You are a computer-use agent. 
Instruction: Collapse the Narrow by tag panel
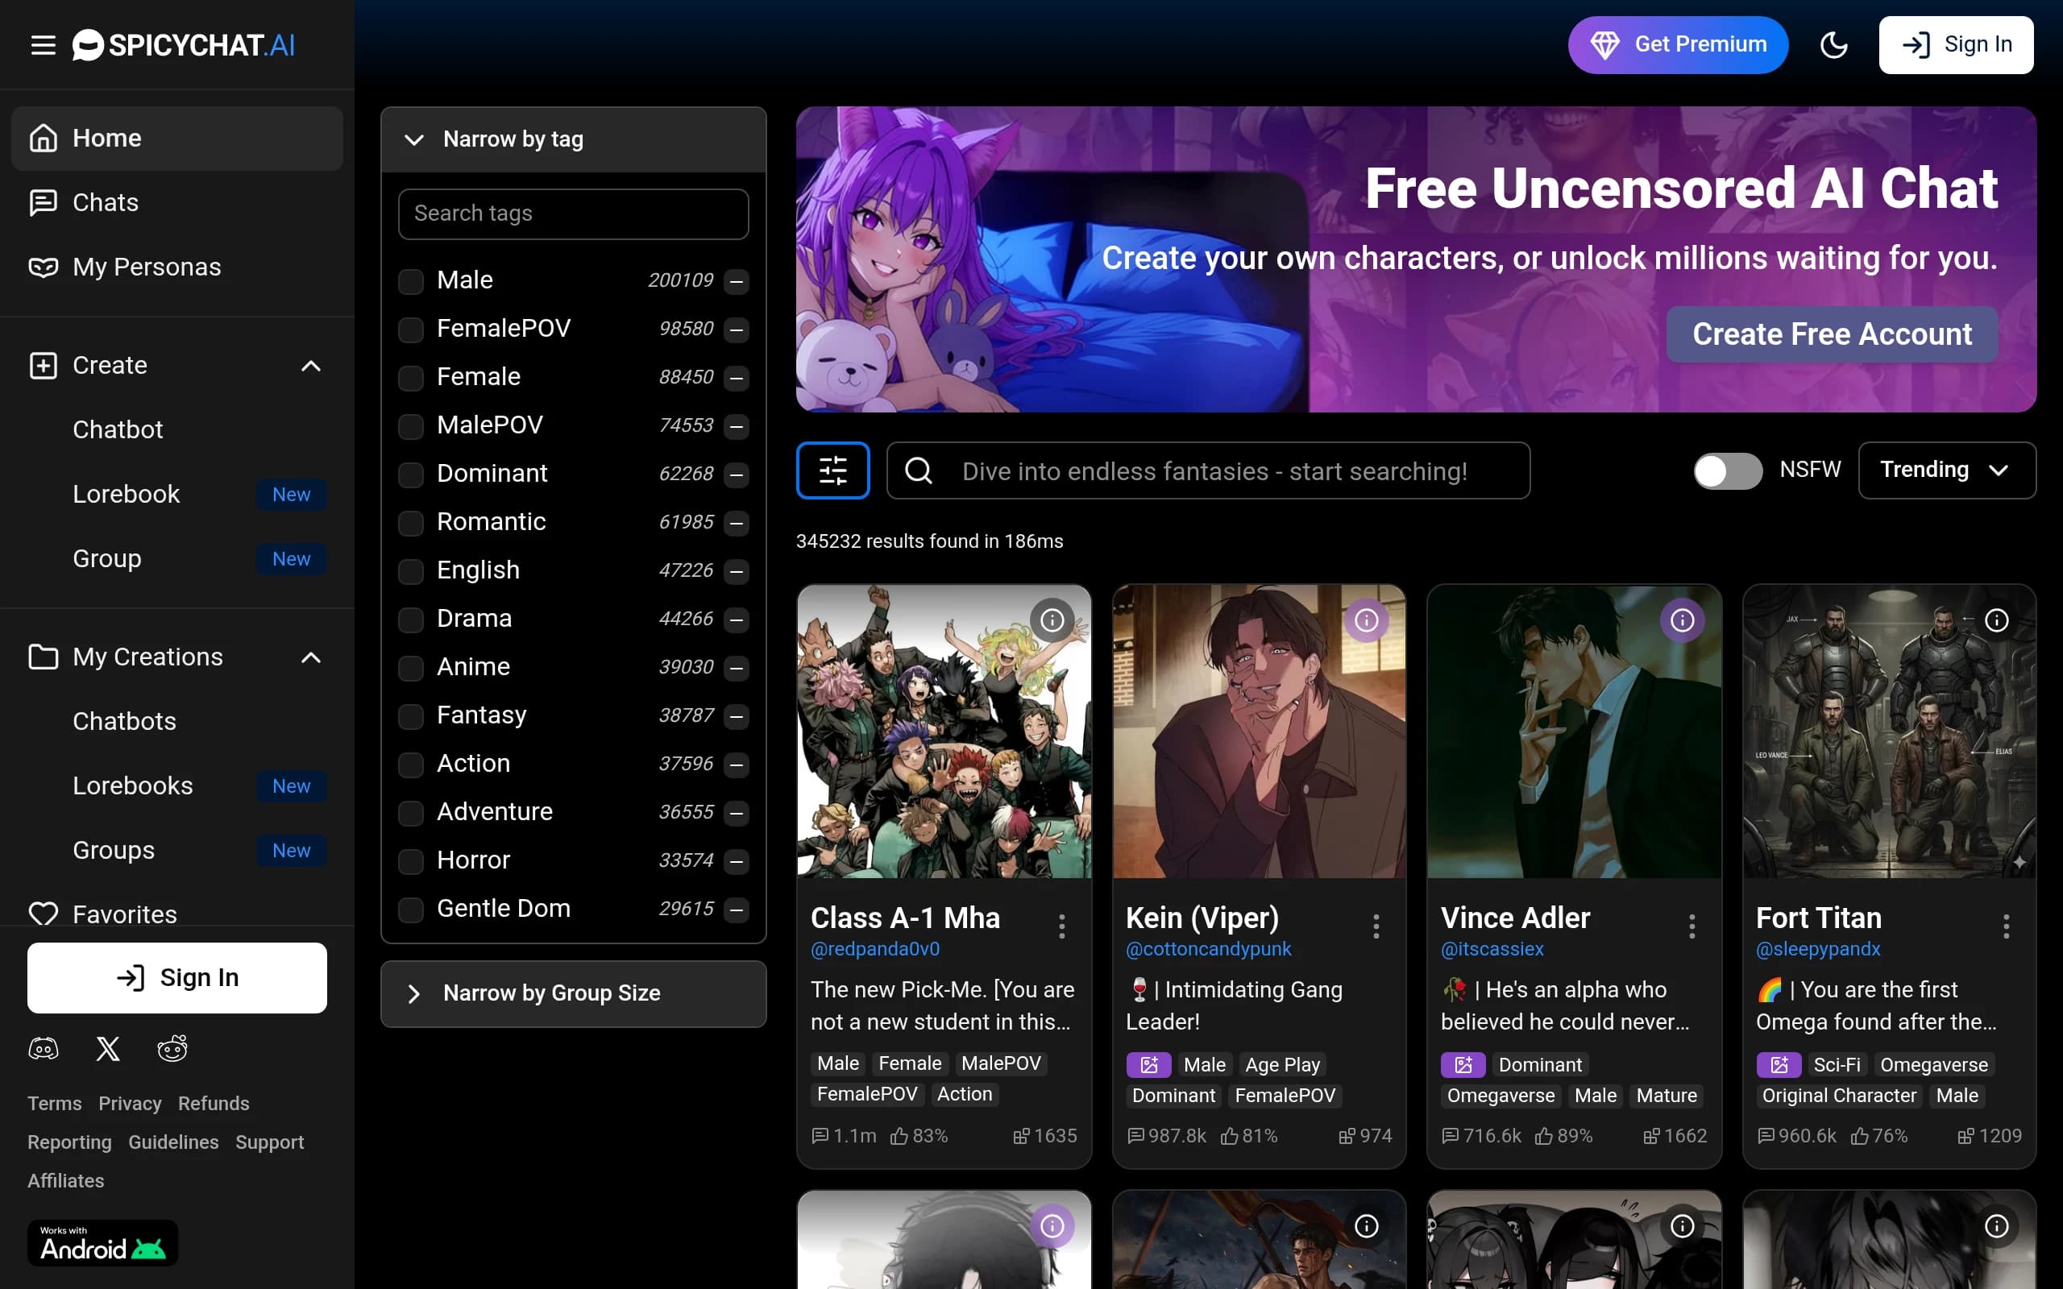[x=574, y=140]
